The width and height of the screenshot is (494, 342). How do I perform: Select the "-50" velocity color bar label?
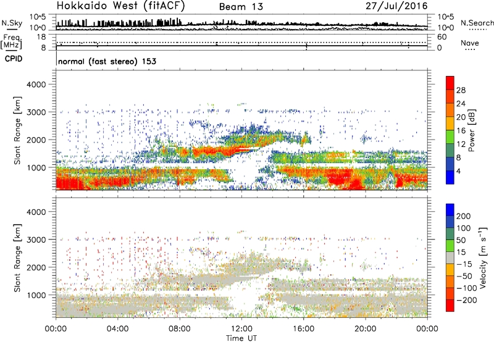pyautogui.click(x=464, y=276)
